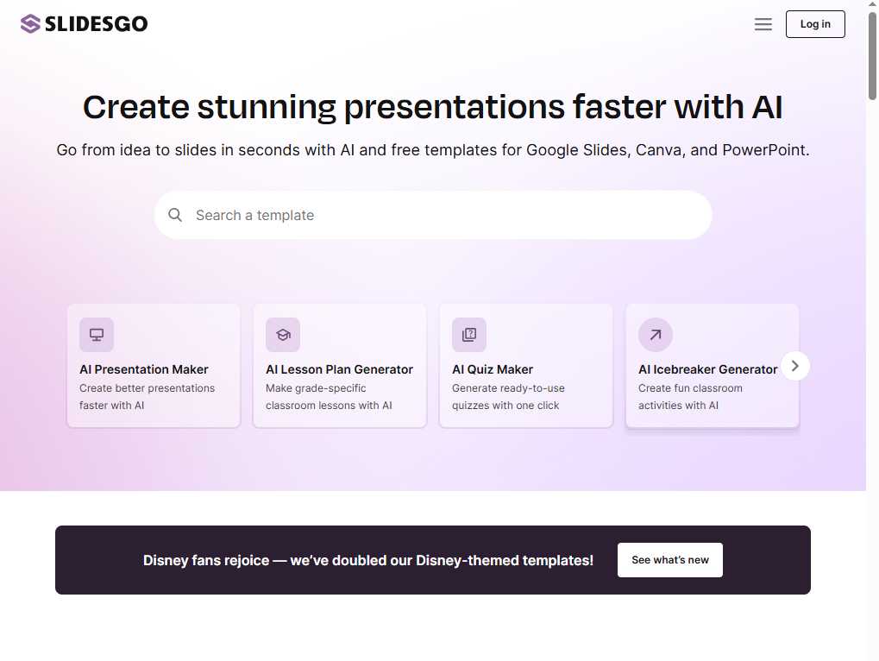The width and height of the screenshot is (879, 661).
Task: Open the AI Quiz Maker title link
Action: 493,369
